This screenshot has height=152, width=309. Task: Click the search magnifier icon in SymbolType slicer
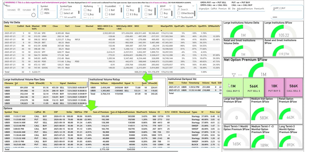click(61, 9)
